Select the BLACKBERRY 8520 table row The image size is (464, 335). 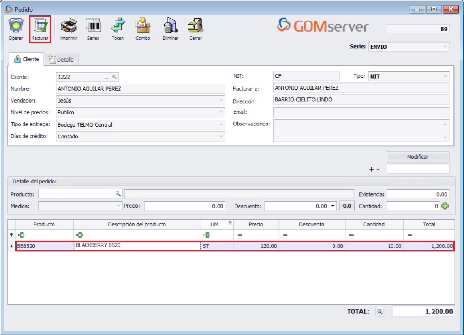(235, 246)
